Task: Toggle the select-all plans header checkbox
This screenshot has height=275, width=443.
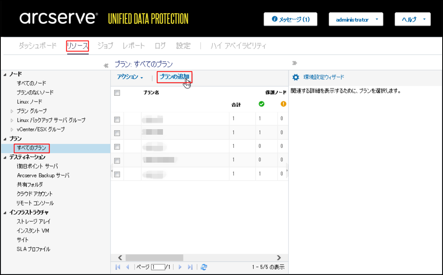Action: tap(117, 93)
